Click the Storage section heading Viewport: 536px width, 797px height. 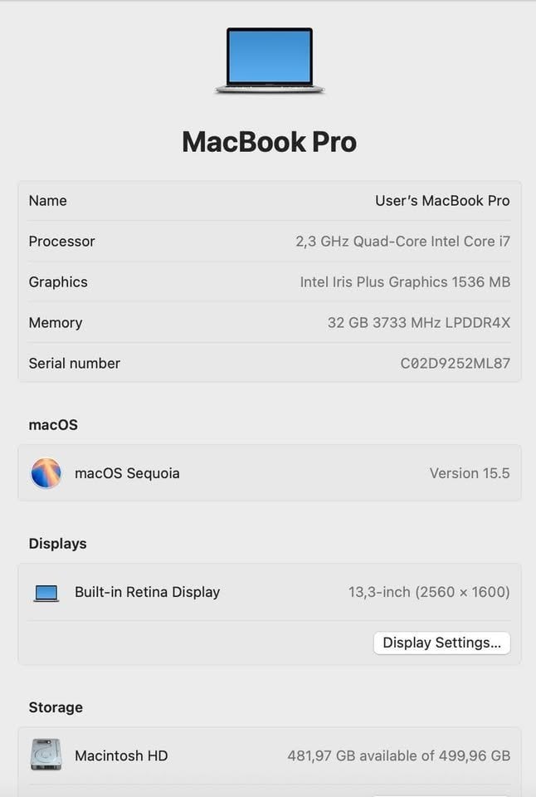pos(56,707)
